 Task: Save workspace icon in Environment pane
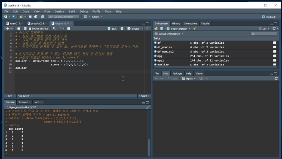(x=162, y=29)
